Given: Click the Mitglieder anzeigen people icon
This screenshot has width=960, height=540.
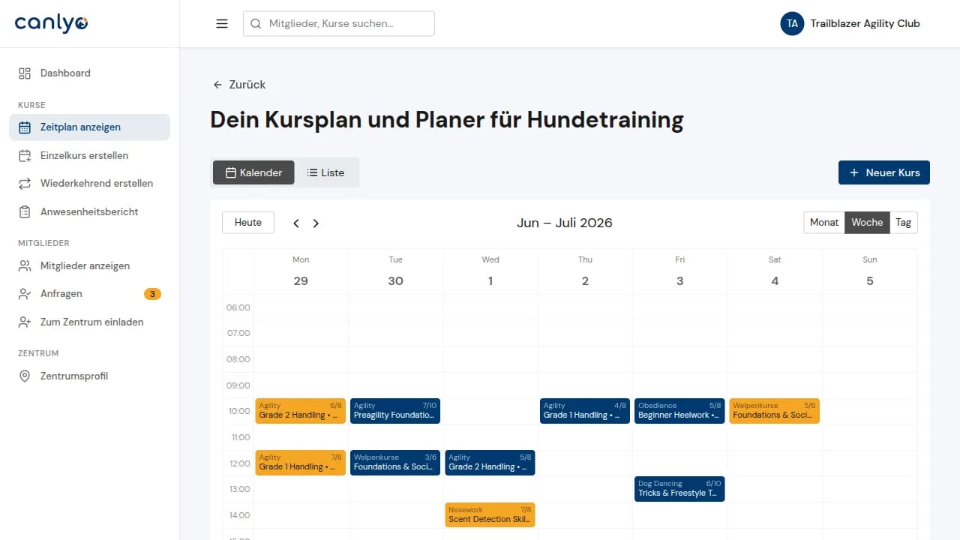Looking at the screenshot, I should click(x=25, y=265).
